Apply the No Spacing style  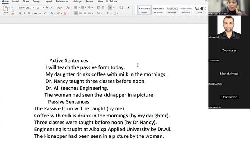(158, 10)
